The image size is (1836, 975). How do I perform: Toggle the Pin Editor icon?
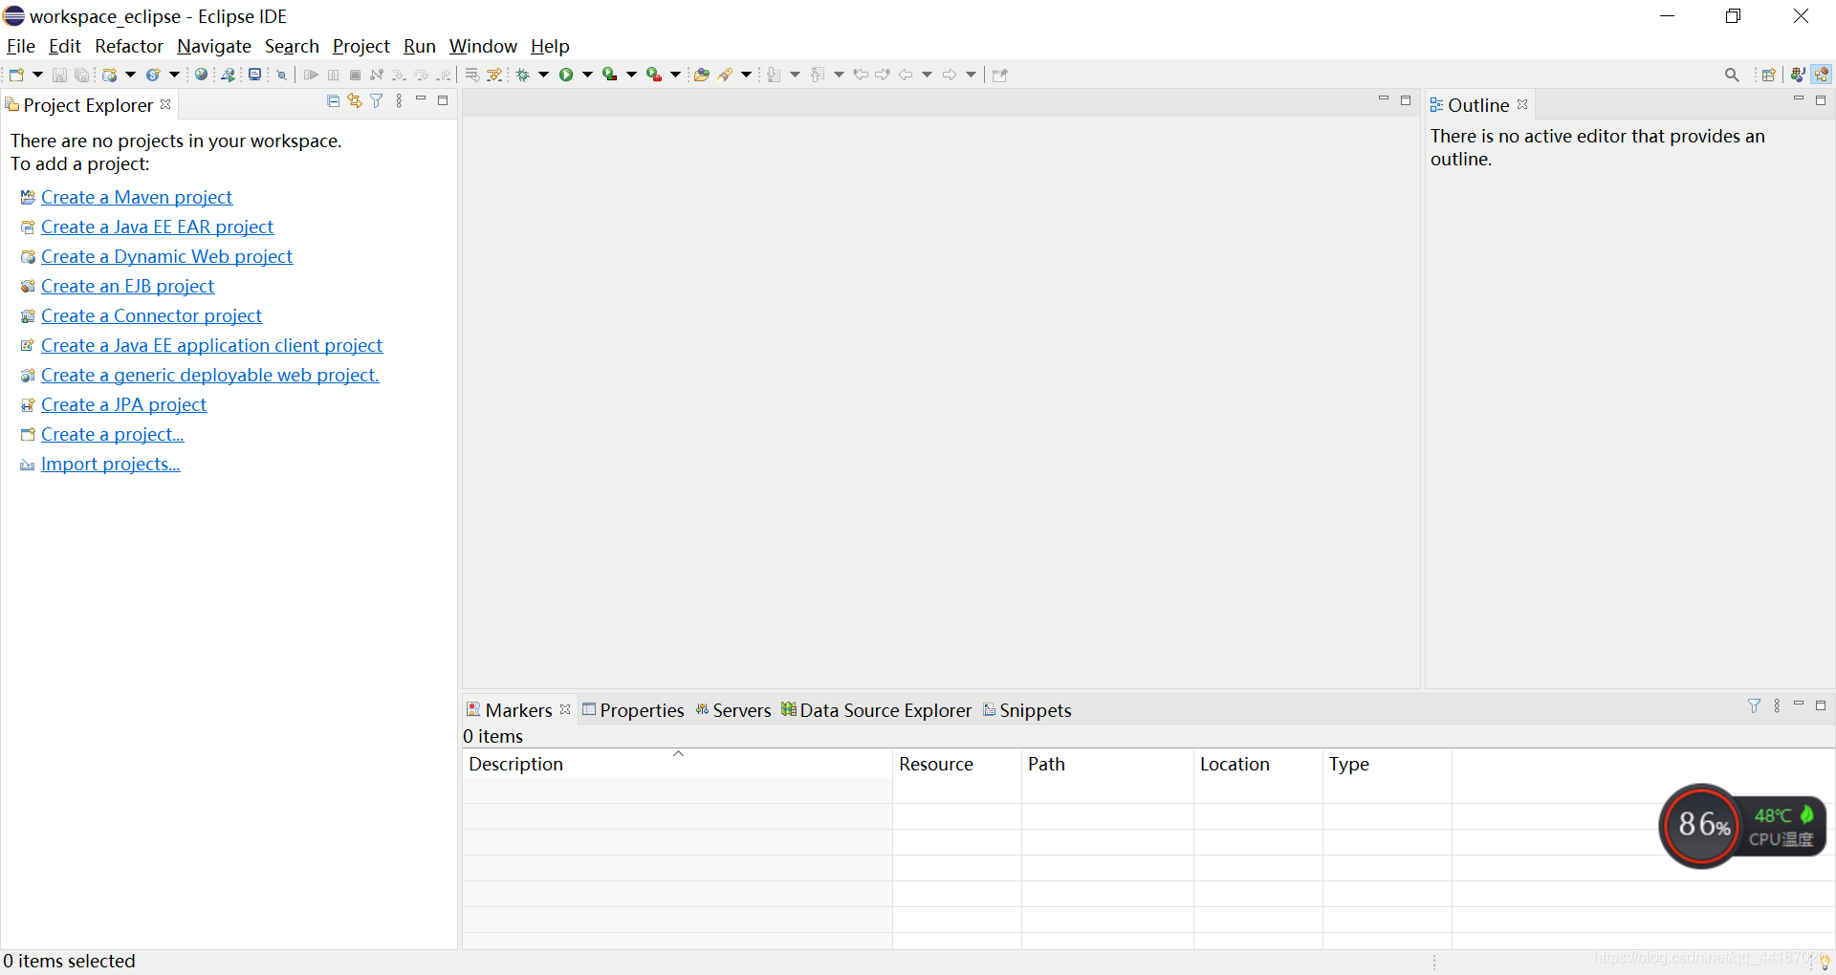click(x=1000, y=75)
